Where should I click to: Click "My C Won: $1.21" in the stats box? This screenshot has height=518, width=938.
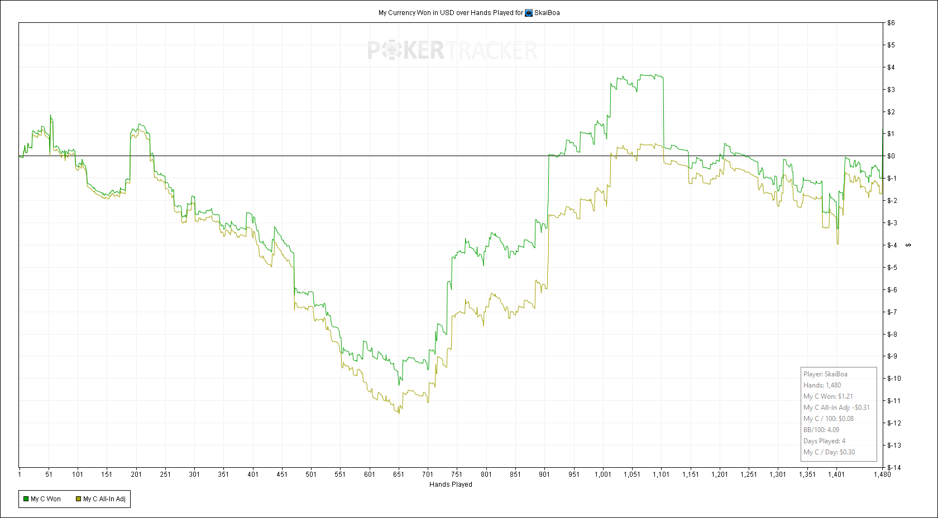pyautogui.click(x=828, y=396)
